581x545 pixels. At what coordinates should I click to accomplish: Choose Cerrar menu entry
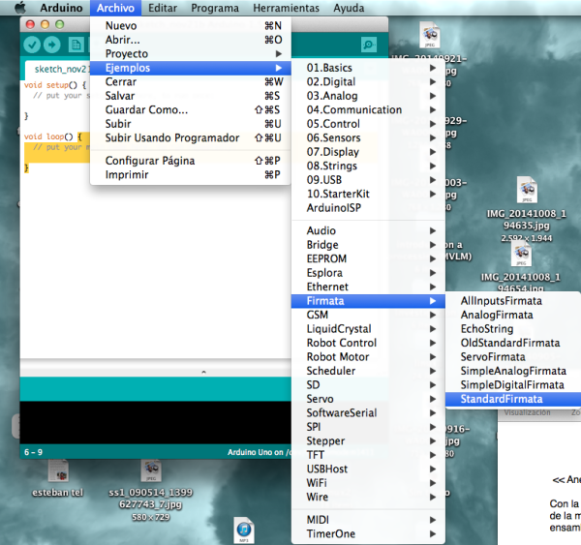191,82
